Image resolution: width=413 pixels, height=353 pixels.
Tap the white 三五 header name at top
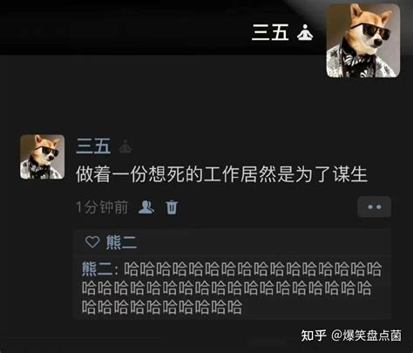click(x=271, y=32)
